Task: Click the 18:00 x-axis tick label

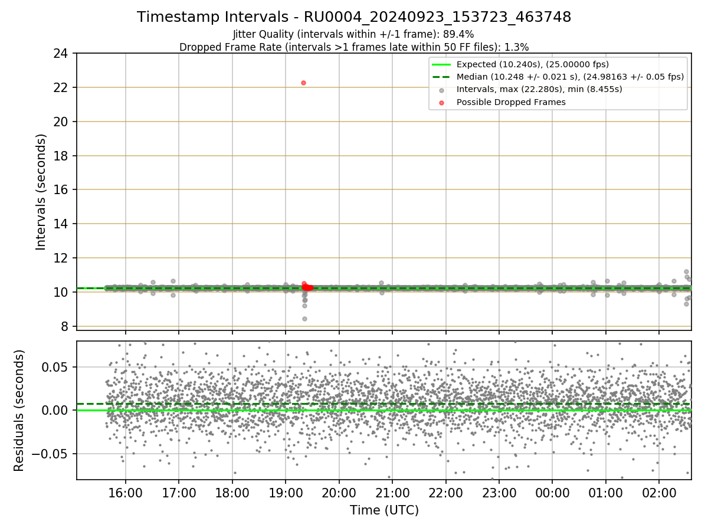Action: coord(232,492)
